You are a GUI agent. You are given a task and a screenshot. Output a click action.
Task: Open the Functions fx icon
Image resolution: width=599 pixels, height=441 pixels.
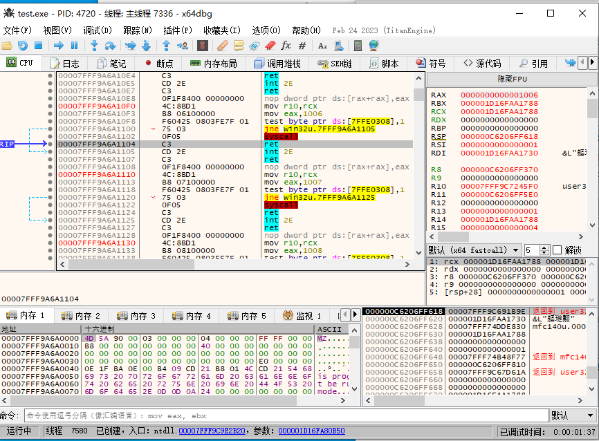tap(286, 46)
